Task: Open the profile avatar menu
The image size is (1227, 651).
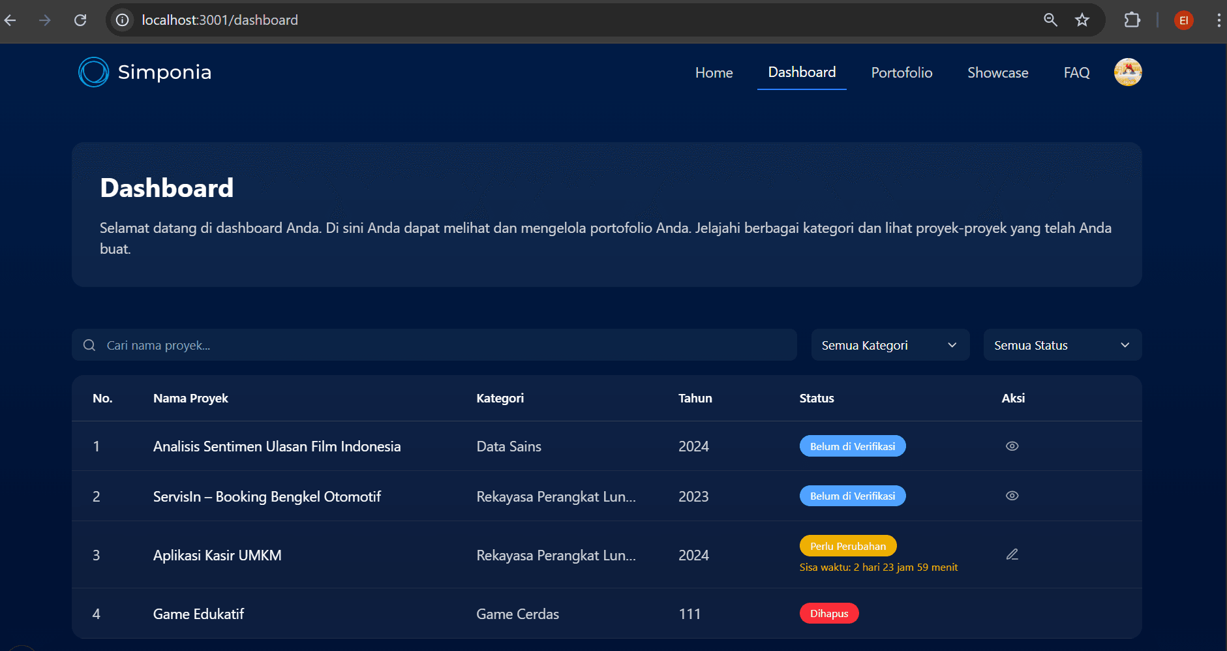Action: pos(1128,72)
